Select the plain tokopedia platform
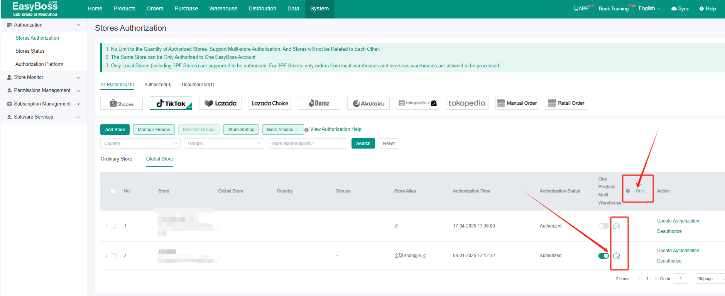 (467, 103)
